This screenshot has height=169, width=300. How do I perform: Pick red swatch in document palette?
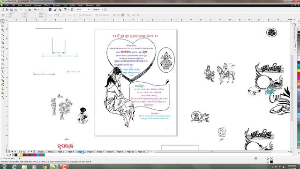tap(27, 155)
